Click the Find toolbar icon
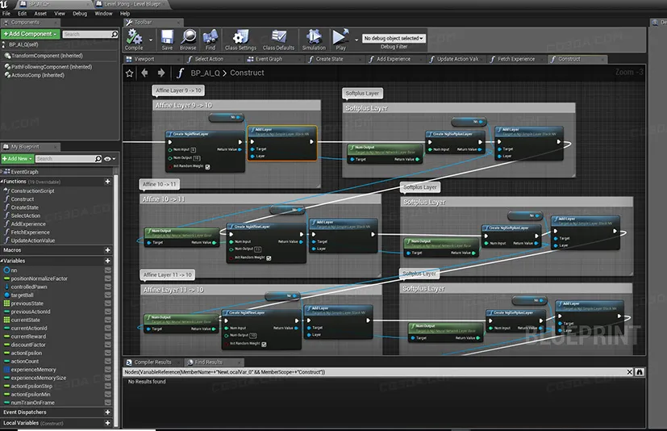The height and width of the screenshot is (431, 667). pyautogui.click(x=211, y=40)
